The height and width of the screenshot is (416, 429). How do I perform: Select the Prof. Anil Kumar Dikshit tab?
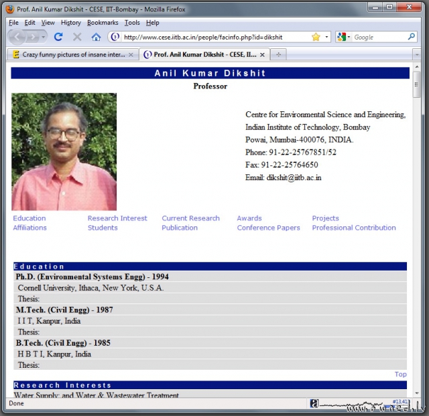(x=205, y=54)
